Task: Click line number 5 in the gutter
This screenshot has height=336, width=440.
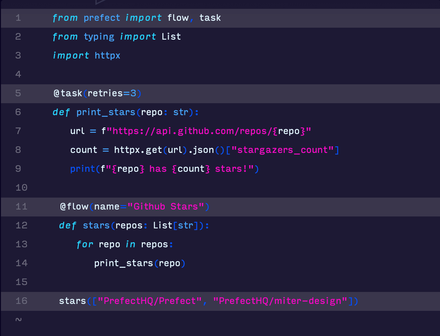Action: pyautogui.click(x=18, y=93)
